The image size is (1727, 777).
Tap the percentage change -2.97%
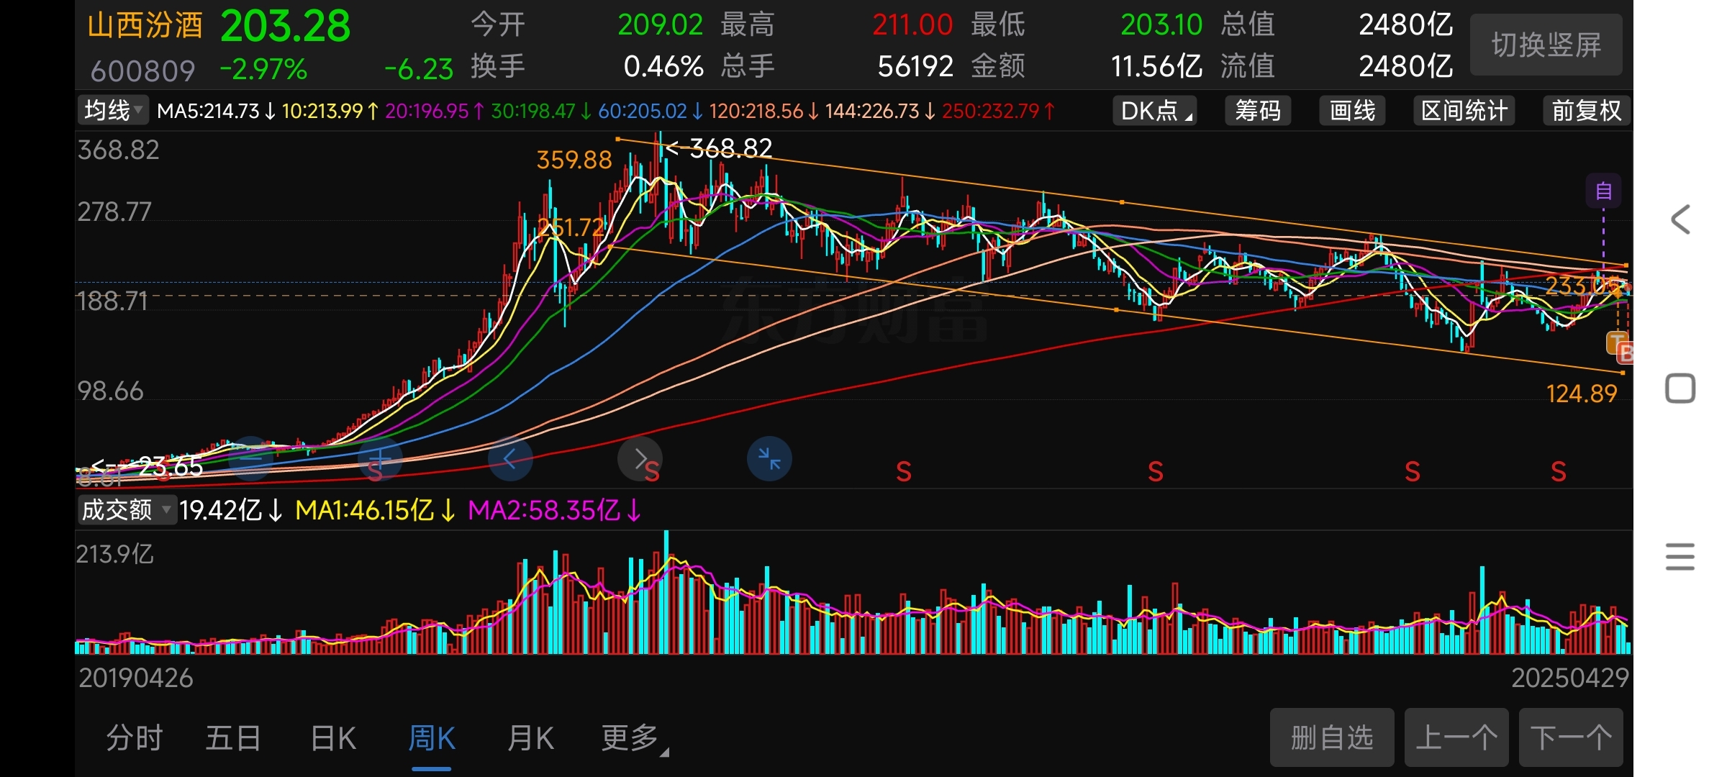(x=263, y=70)
